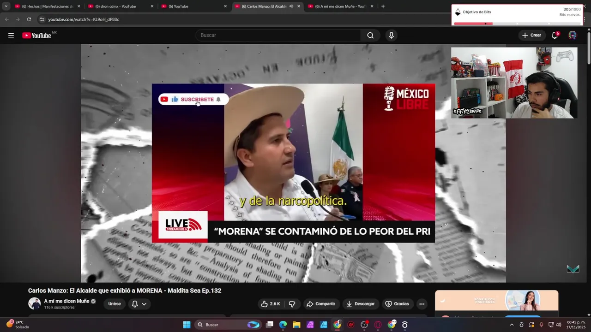Viewport: 591px width, 332px height.
Task: Open the account avatar menu
Action: click(x=573, y=36)
